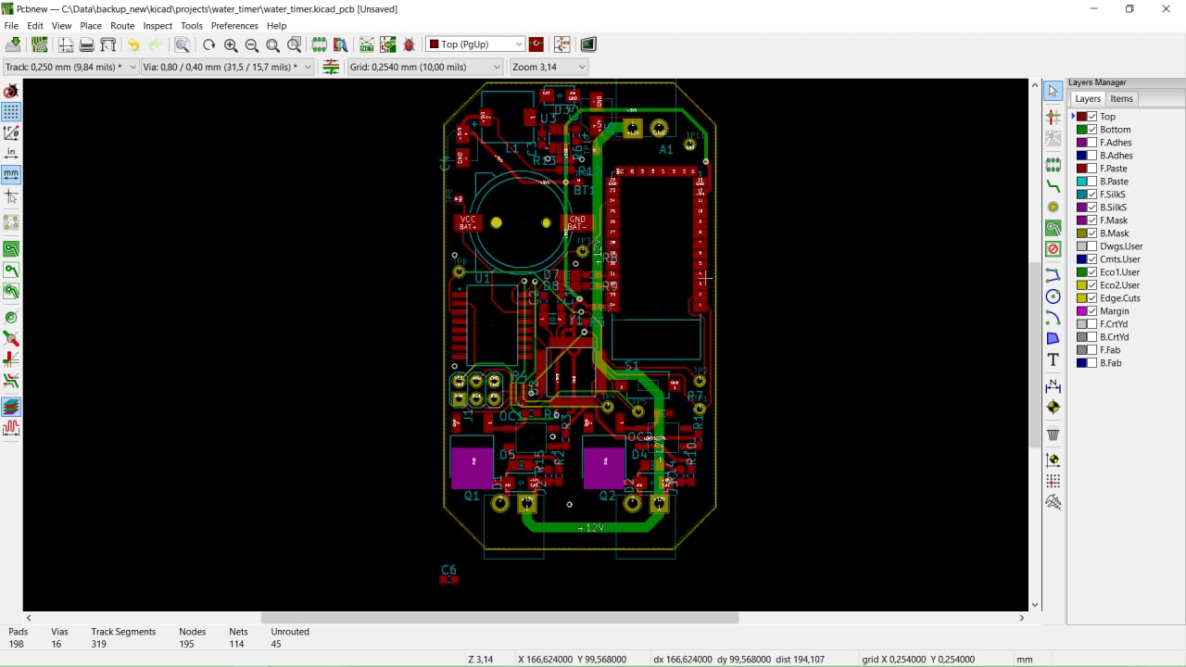Switch to the Layers tab
This screenshot has height=667, width=1186.
1088,99
